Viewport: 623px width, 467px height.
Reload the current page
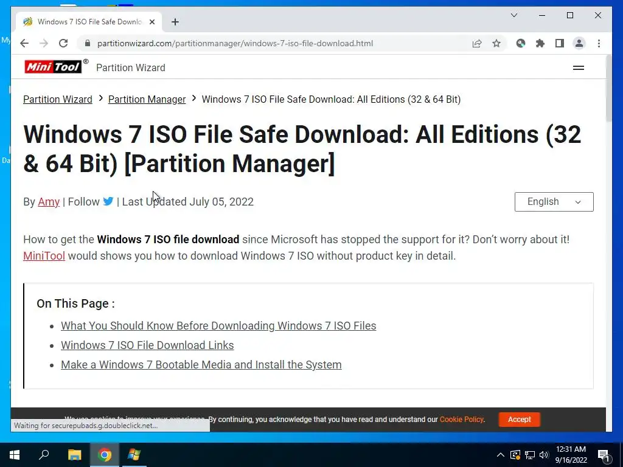pos(63,43)
